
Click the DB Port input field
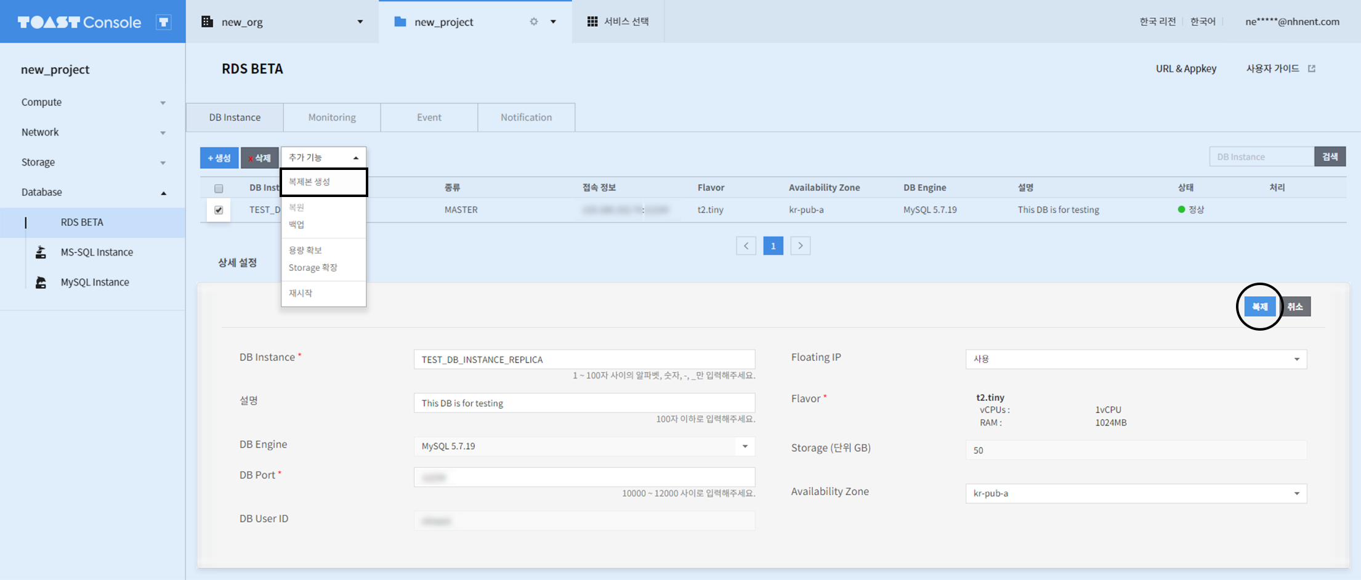click(584, 477)
